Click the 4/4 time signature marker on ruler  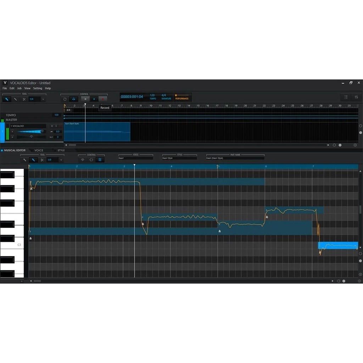[x=68, y=110]
